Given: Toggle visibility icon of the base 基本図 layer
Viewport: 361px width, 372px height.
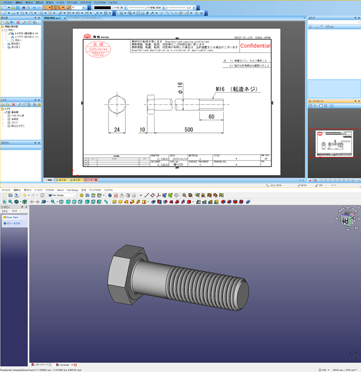Looking at the screenshot, I should click(x=9, y=112).
